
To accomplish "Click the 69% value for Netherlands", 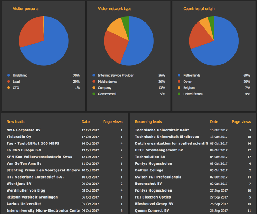I will tap(247, 76).
